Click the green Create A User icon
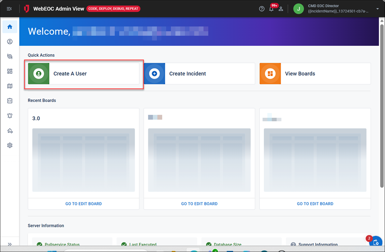The height and width of the screenshot is (252, 385). (x=38, y=73)
